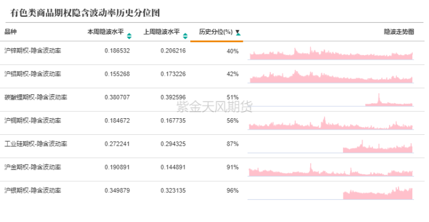Open 沪铜期权 implied volatility sparkline chart
Viewport: 429px width, 222px height.
click(x=331, y=123)
